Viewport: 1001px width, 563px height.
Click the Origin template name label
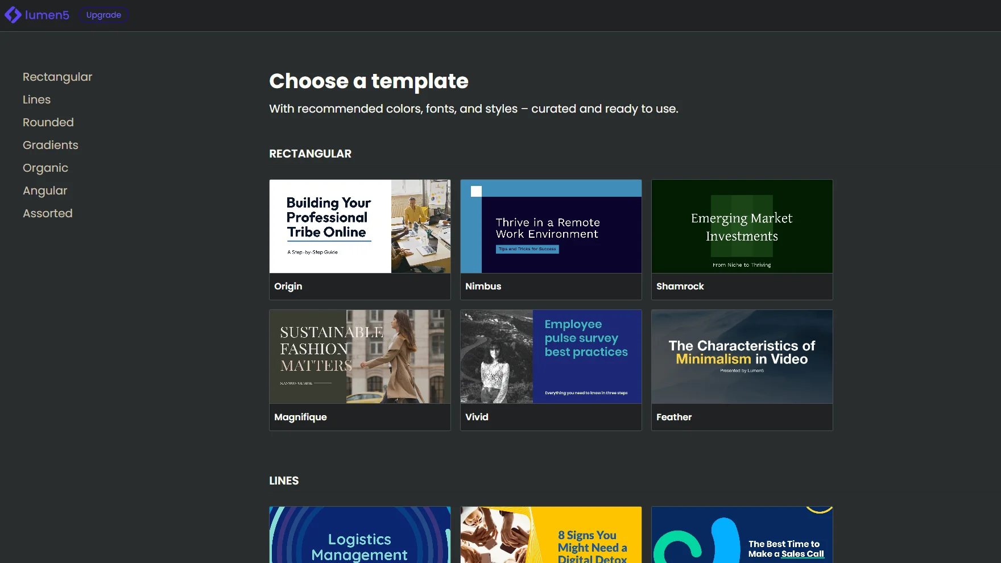point(288,286)
